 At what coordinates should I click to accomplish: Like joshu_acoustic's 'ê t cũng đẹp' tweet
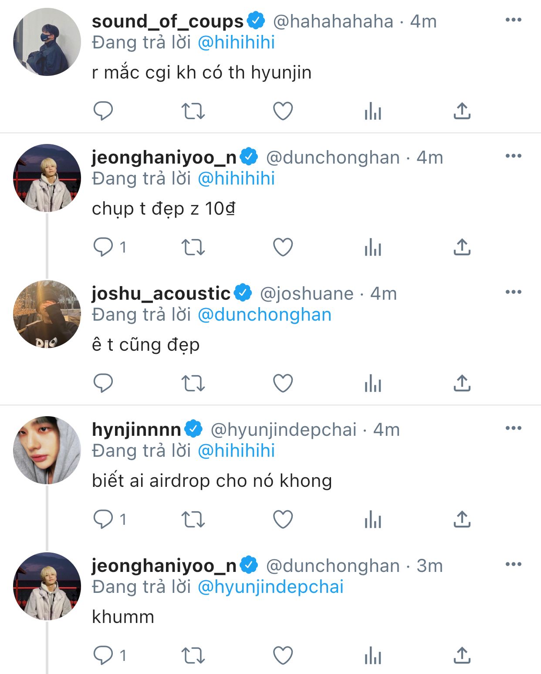(x=283, y=383)
